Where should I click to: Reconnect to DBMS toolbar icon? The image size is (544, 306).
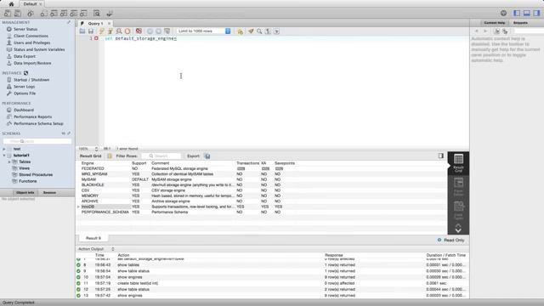(x=110, y=14)
